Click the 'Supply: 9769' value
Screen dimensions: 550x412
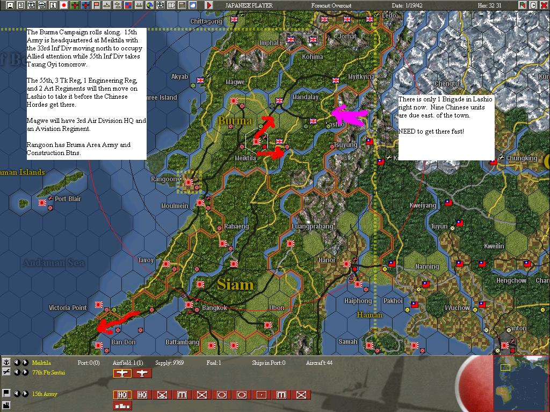169,363
